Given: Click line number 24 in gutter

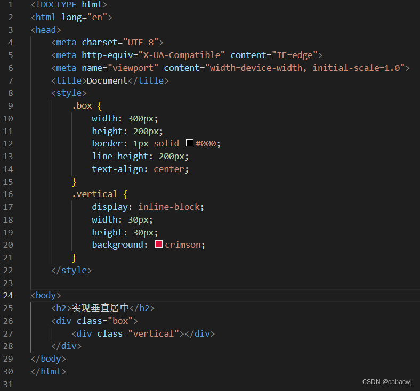Looking at the screenshot, I should 8,296.
